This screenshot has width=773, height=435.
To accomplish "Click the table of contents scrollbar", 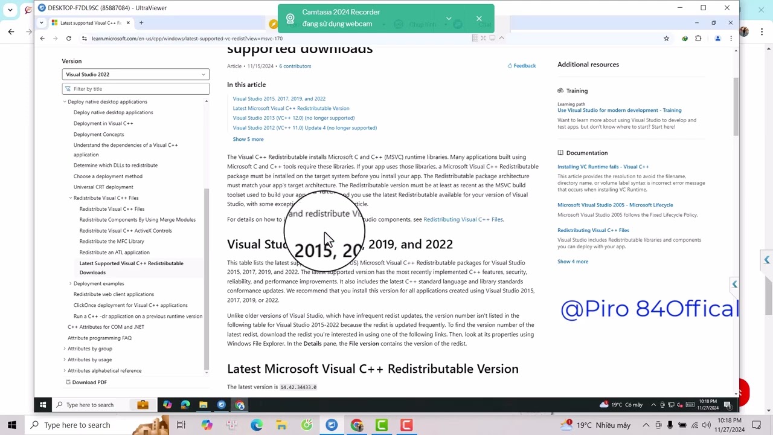I will point(207,278).
